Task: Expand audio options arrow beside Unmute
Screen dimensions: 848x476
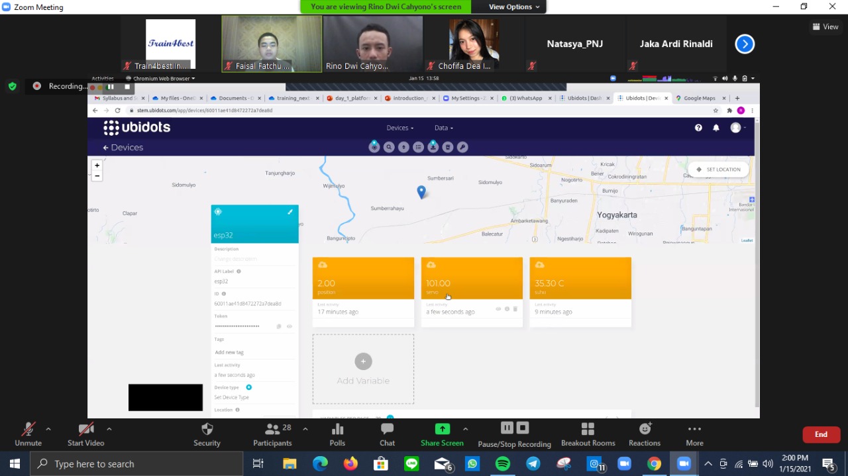Action: (48, 429)
